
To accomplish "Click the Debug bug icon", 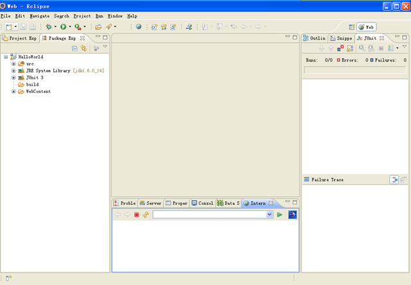I will point(49,27).
